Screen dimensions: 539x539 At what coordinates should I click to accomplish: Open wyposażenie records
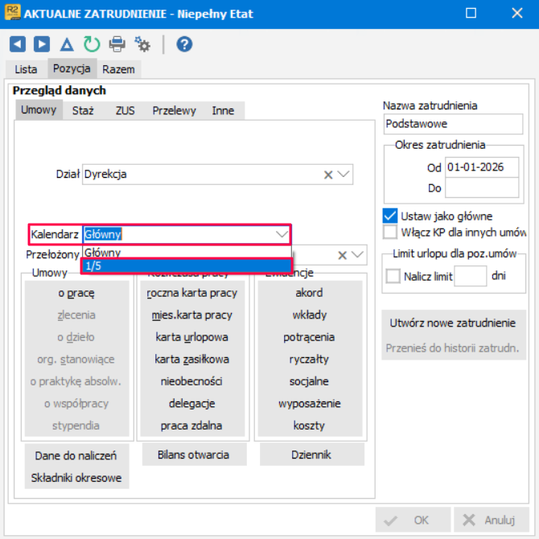point(310,403)
